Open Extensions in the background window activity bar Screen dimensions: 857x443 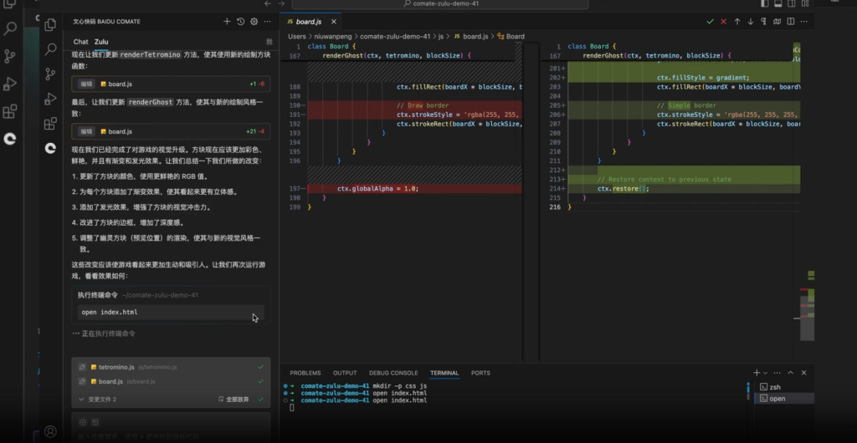coord(10,112)
